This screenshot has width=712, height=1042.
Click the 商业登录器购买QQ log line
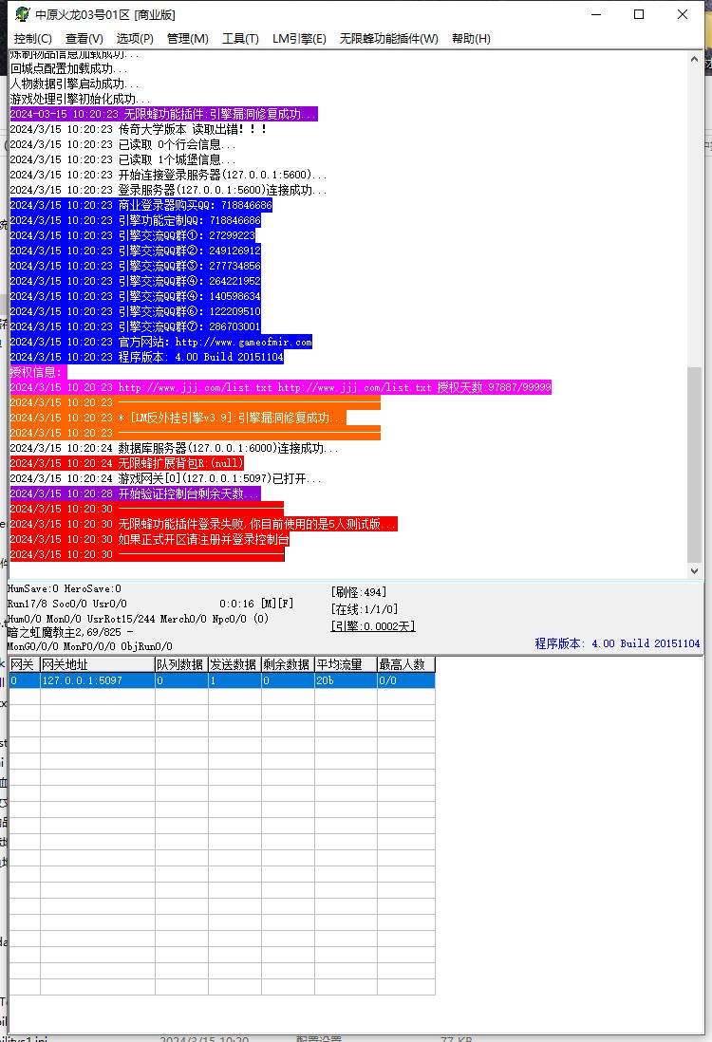pos(141,205)
